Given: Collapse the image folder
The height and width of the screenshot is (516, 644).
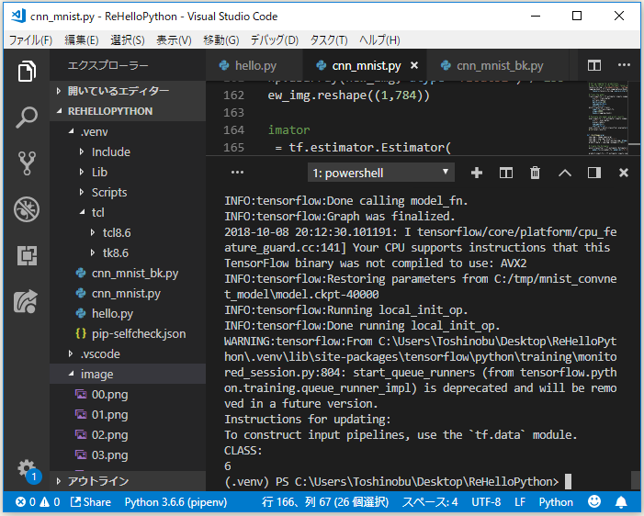Looking at the screenshot, I should [x=128, y=374].
